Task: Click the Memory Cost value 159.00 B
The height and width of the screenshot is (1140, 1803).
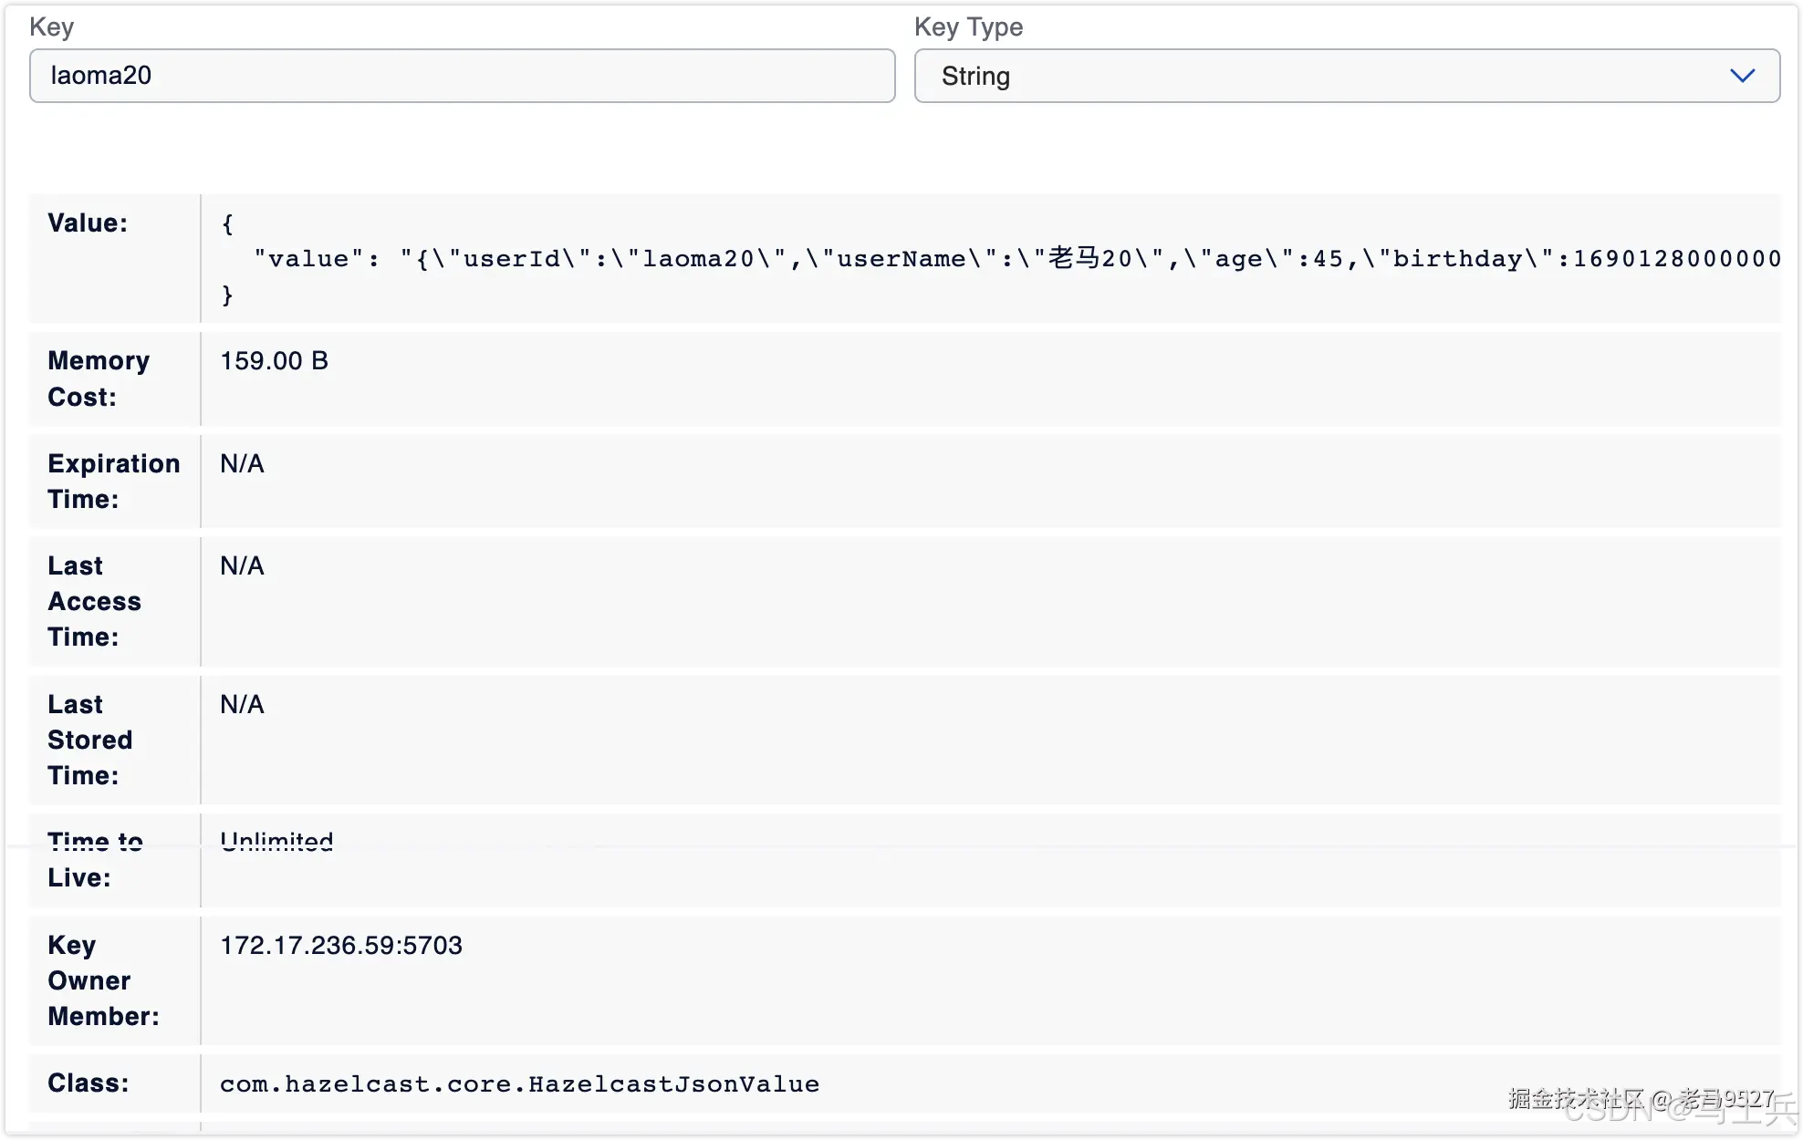Action: [x=273, y=360]
